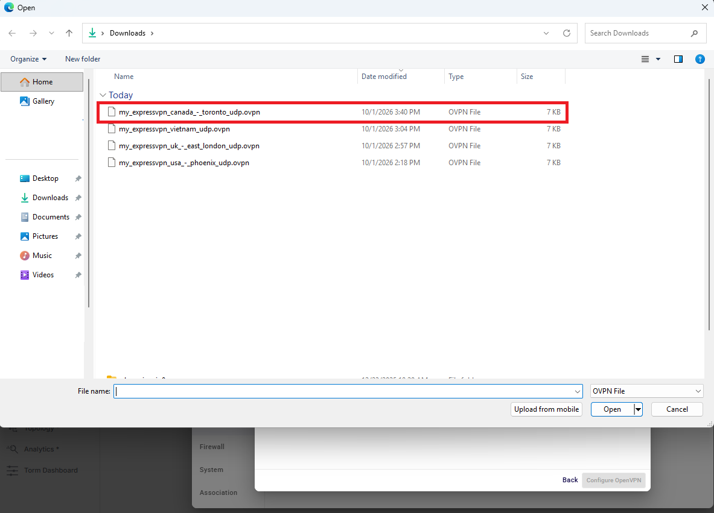Open the Videos quick access folder
The height and width of the screenshot is (513, 714).
tap(43, 275)
